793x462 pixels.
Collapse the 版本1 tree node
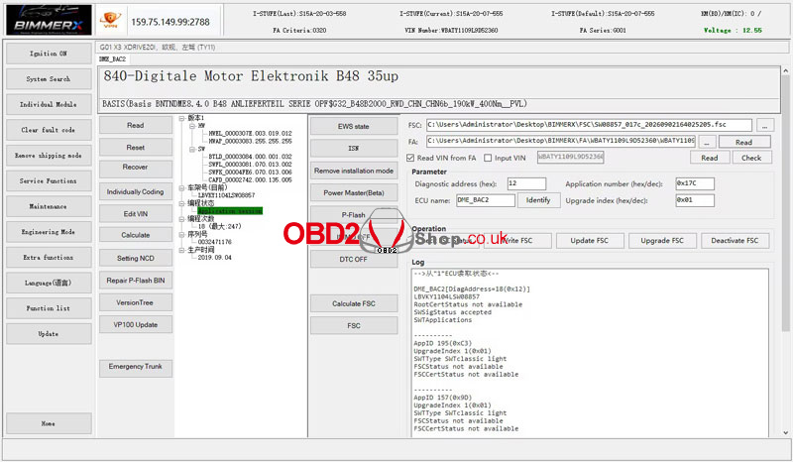[x=182, y=118]
